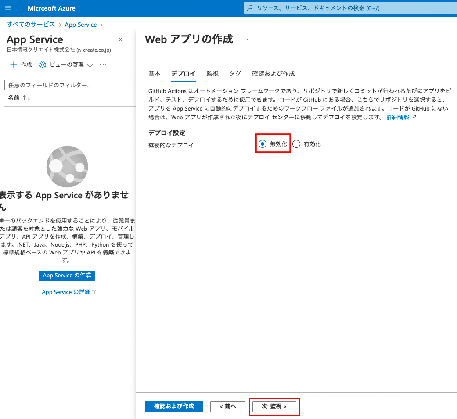Collapse the App Service panel with double chevron

click(x=120, y=39)
